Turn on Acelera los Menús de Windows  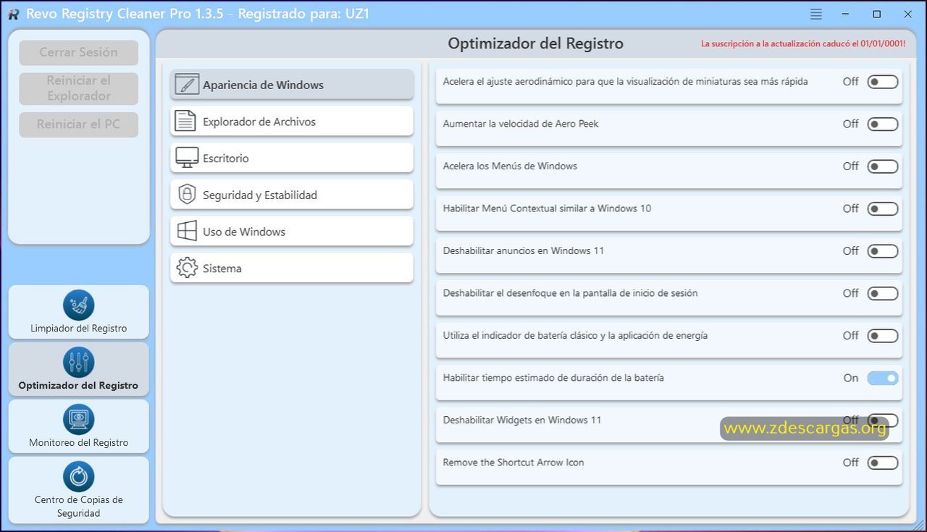(x=883, y=166)
